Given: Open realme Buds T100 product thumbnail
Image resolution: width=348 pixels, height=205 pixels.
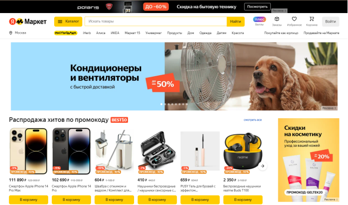Looking at the screenshot, I should point(243,151).
